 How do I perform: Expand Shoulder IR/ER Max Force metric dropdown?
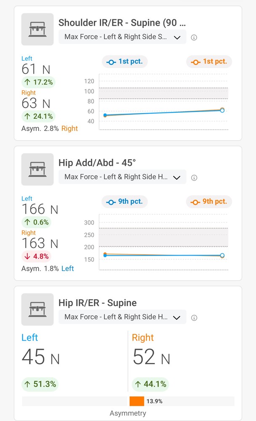tap(122, 37)
